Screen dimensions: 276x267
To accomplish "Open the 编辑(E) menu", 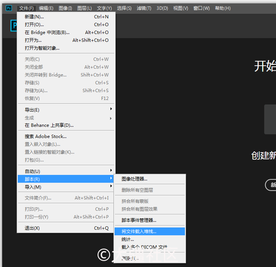I will pyautogui.click(x=46, y=8).
